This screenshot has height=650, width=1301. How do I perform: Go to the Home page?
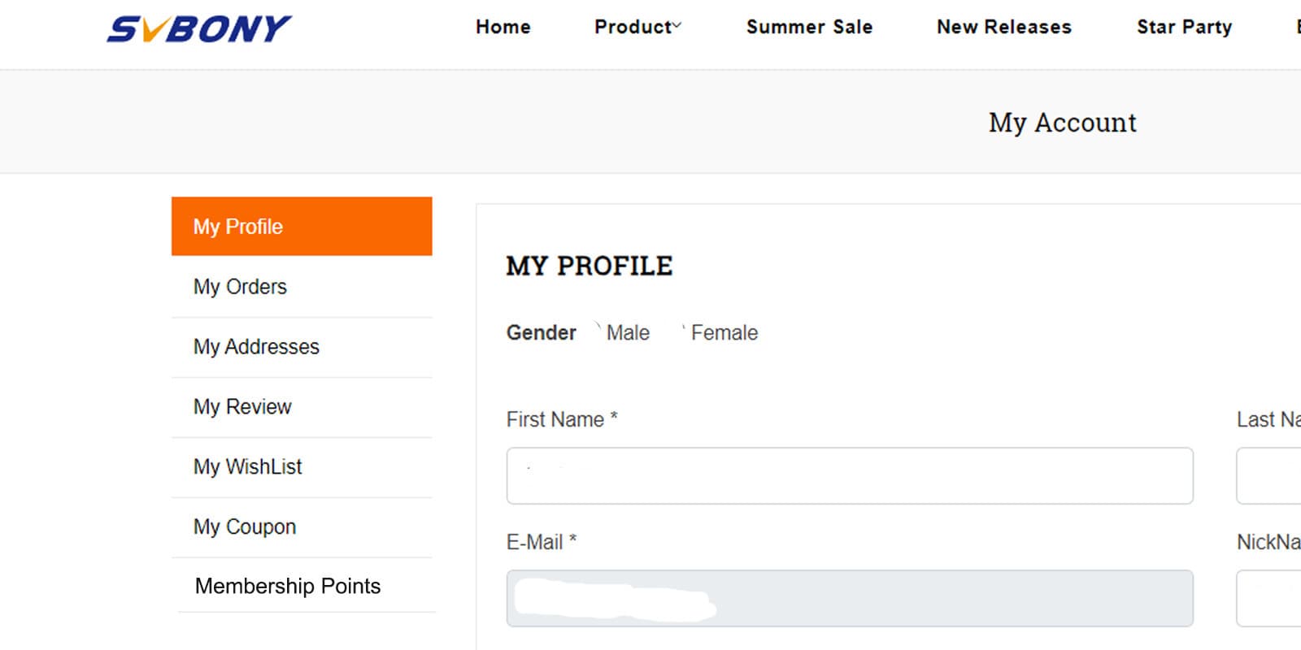(503, 27)
